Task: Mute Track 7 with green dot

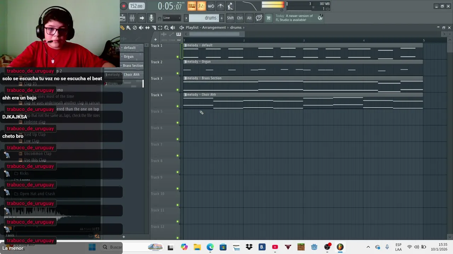Action: (x=178, y=156)
